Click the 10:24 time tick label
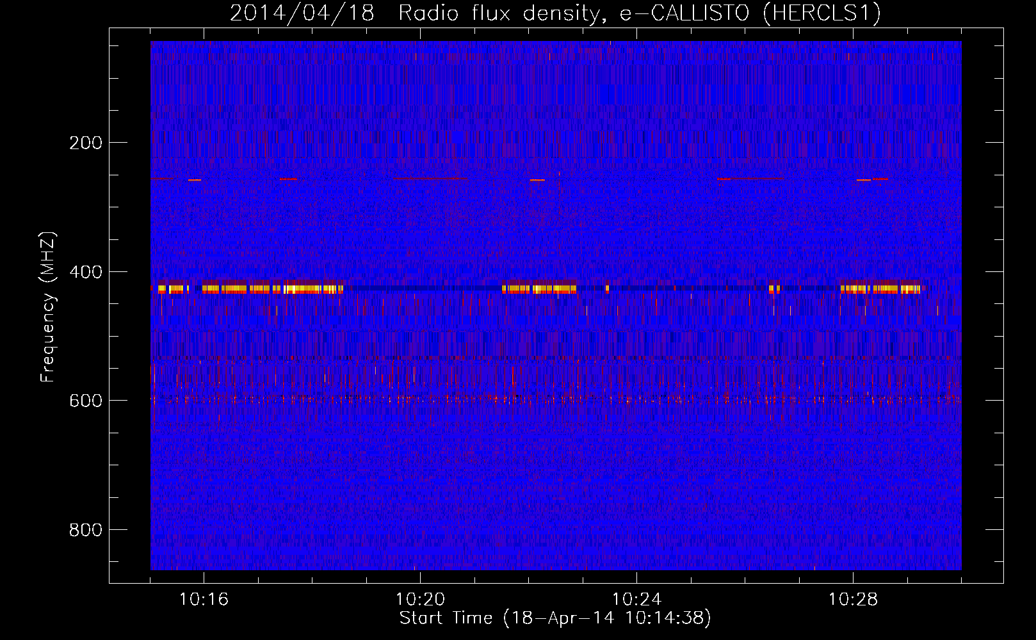1036x640 pixels. coord(636,600)
